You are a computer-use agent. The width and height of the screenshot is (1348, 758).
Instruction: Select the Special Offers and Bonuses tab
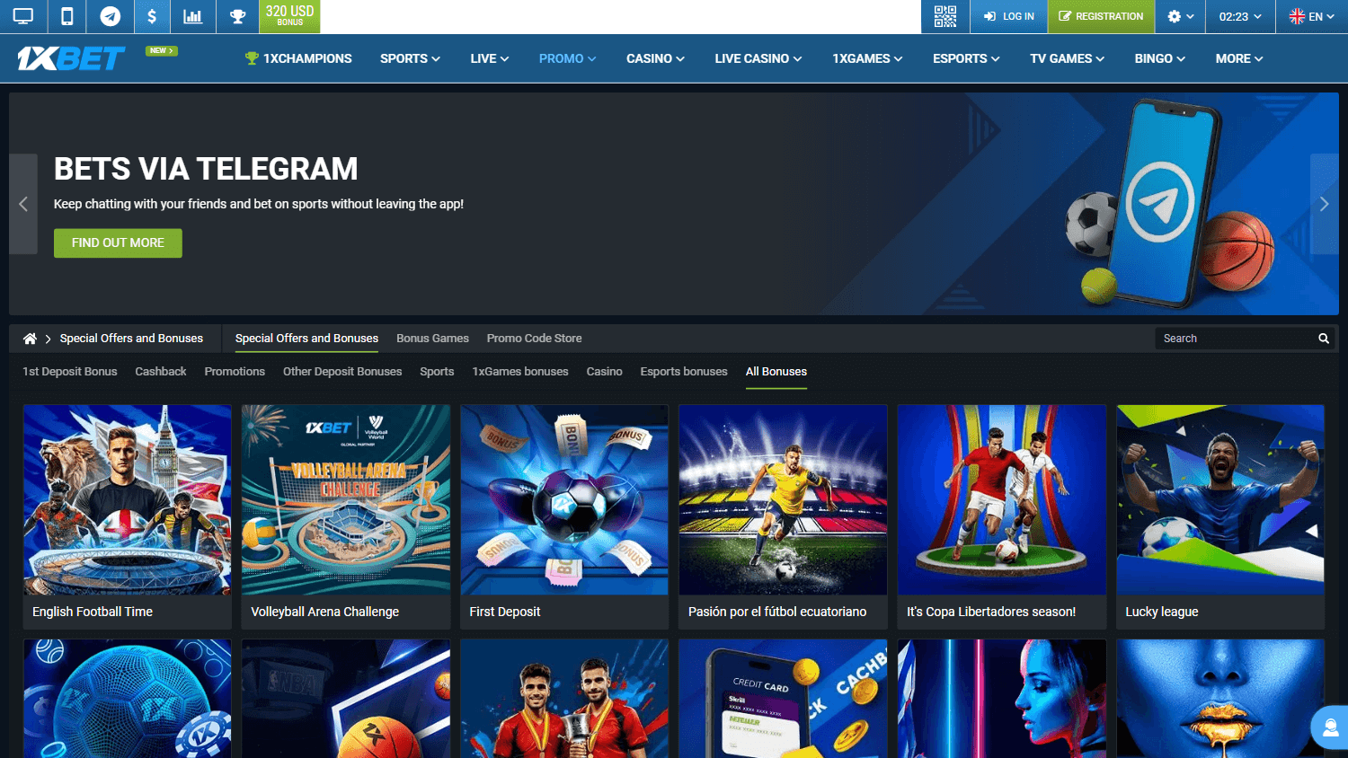pos(306,339)
